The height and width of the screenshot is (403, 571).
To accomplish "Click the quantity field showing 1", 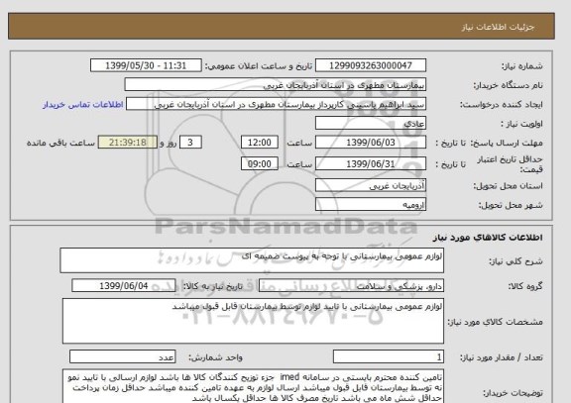I will [x=389, y=356].
